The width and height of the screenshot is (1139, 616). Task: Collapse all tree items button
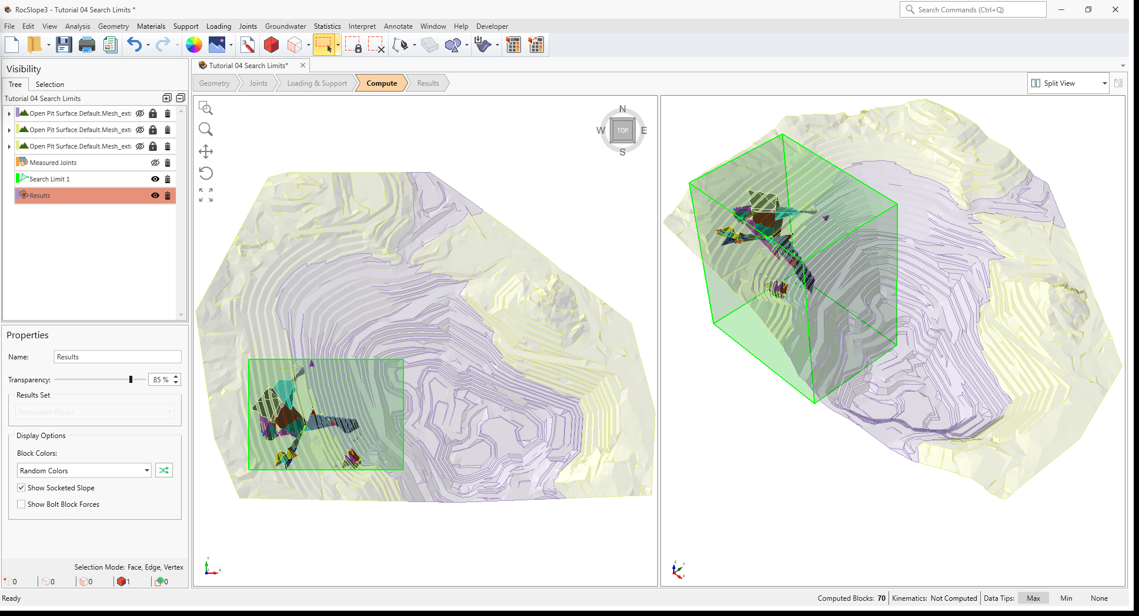(x=181, y=98)
